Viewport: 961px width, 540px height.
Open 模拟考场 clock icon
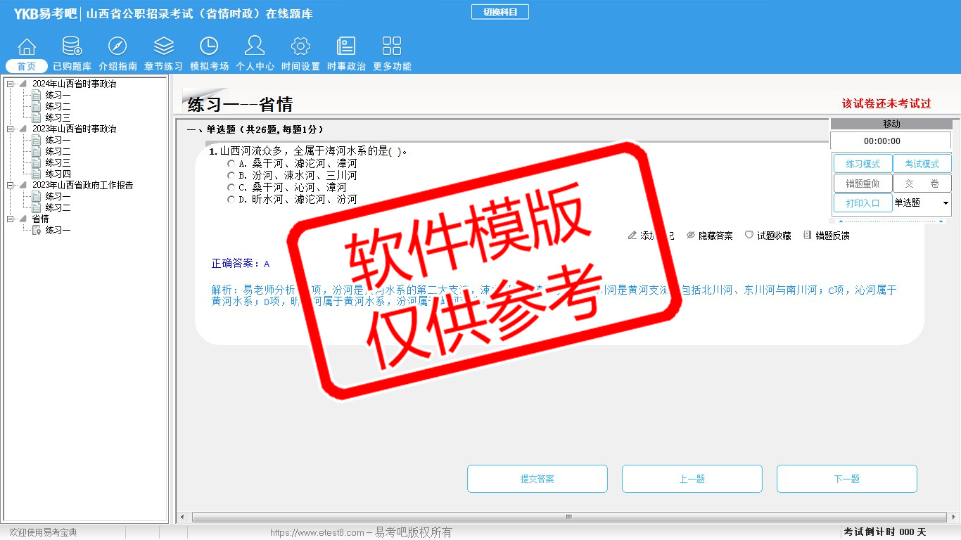209,47
